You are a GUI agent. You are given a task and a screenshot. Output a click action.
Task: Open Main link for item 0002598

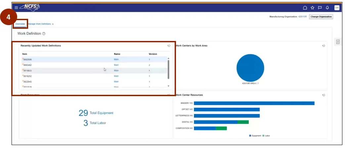116,59
